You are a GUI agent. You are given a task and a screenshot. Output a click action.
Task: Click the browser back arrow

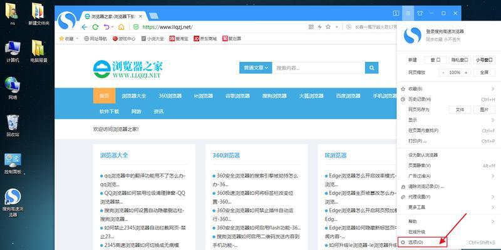[x=85, y=27]
